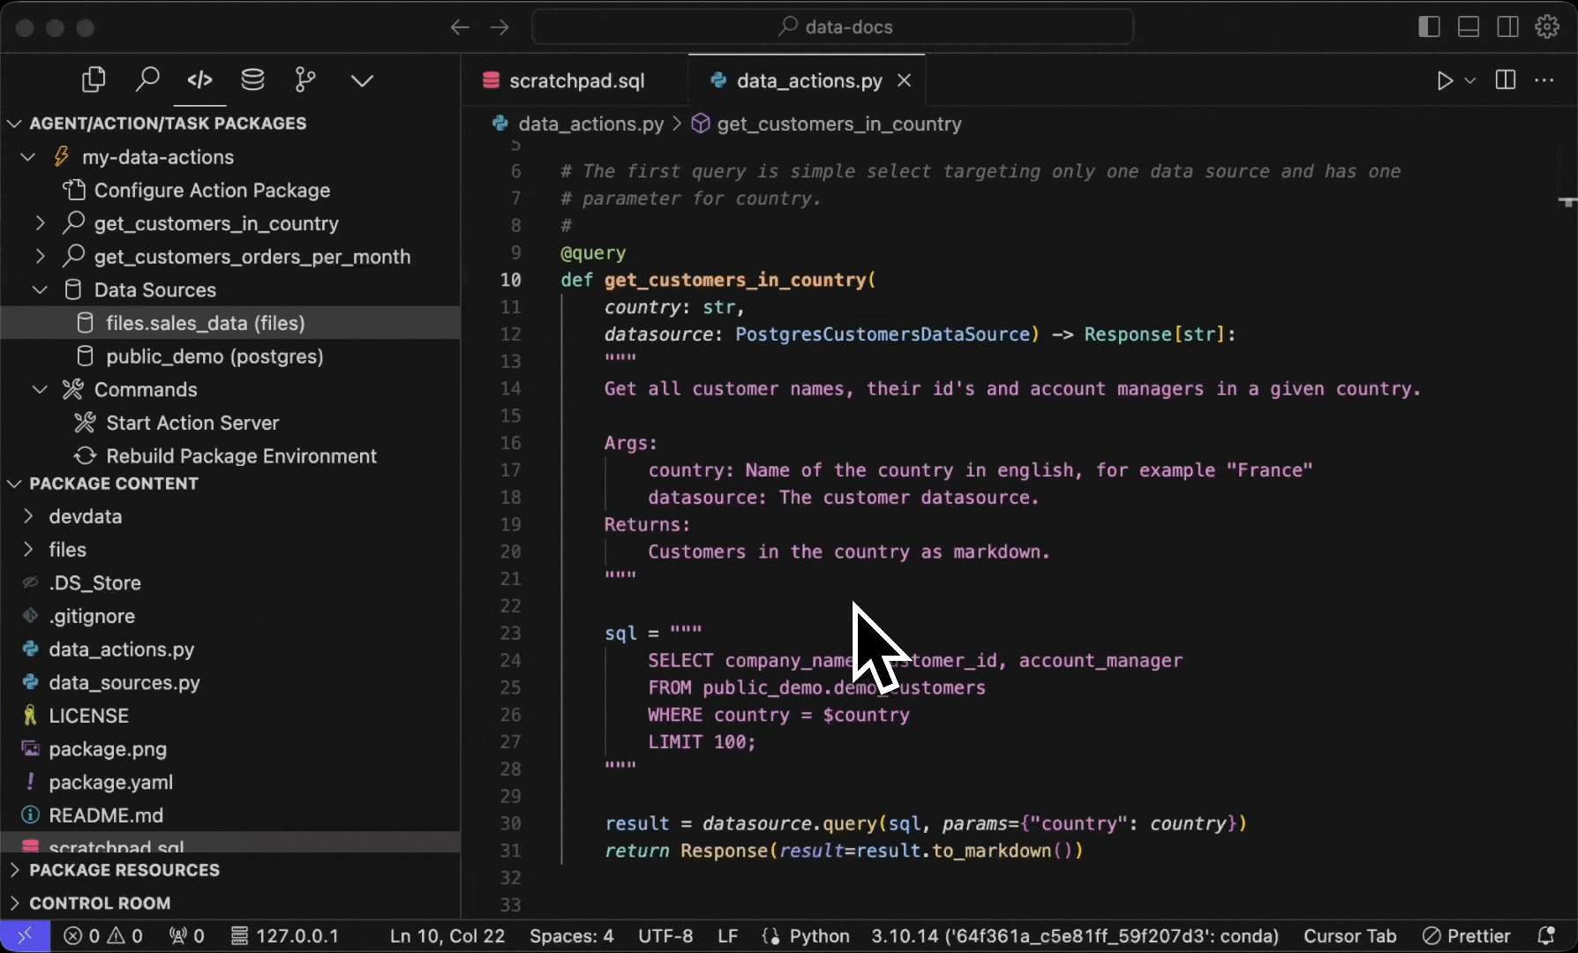Collapse the my-data-actions package
This screenshot has width=1578, height=953.
(x=28, y=157)
